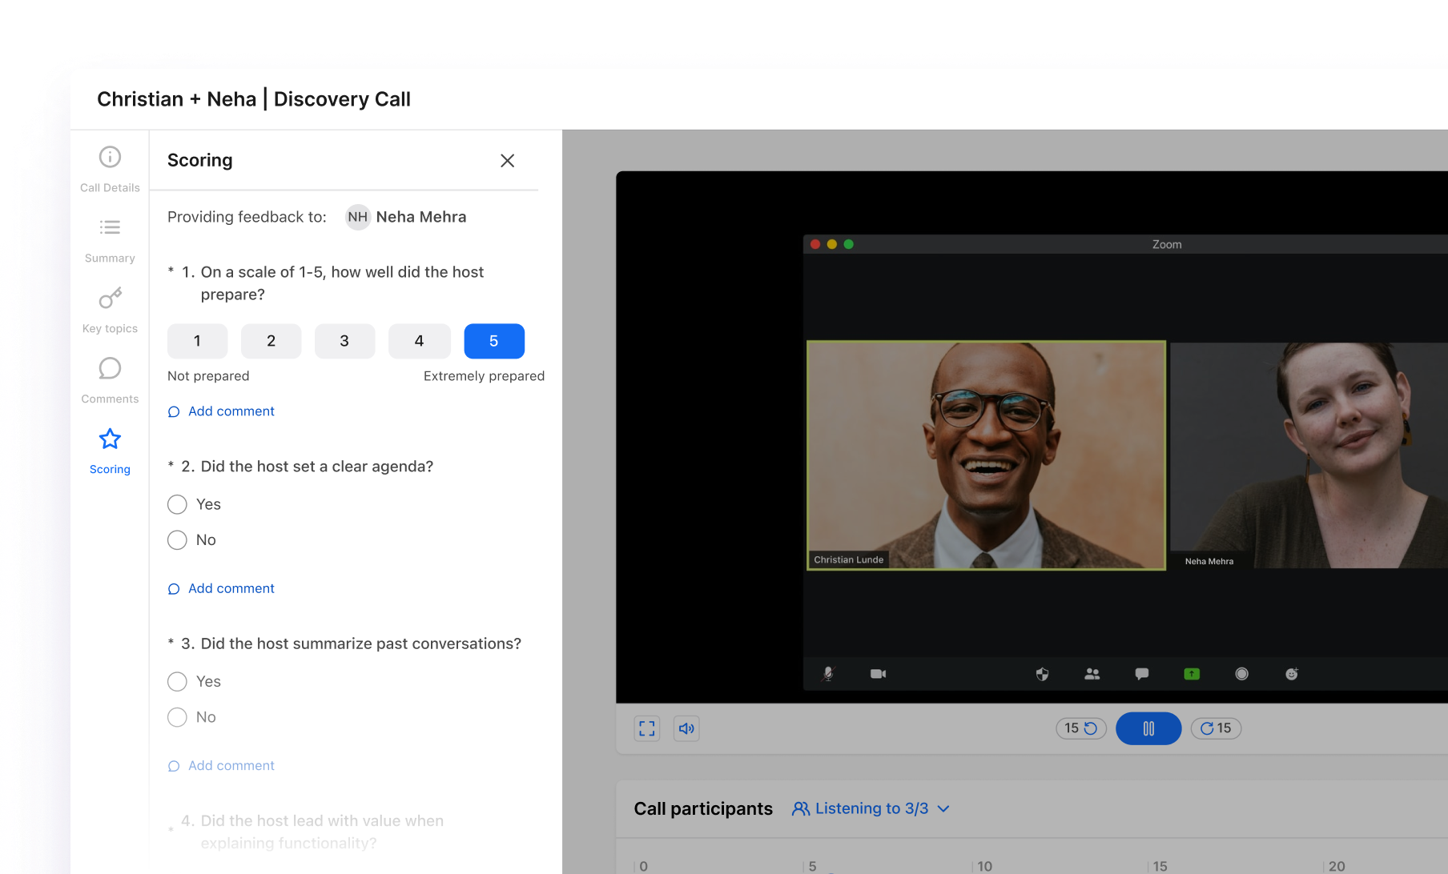
Task: Toggle fullscreen video player
Action: click(x=647, y=728)
